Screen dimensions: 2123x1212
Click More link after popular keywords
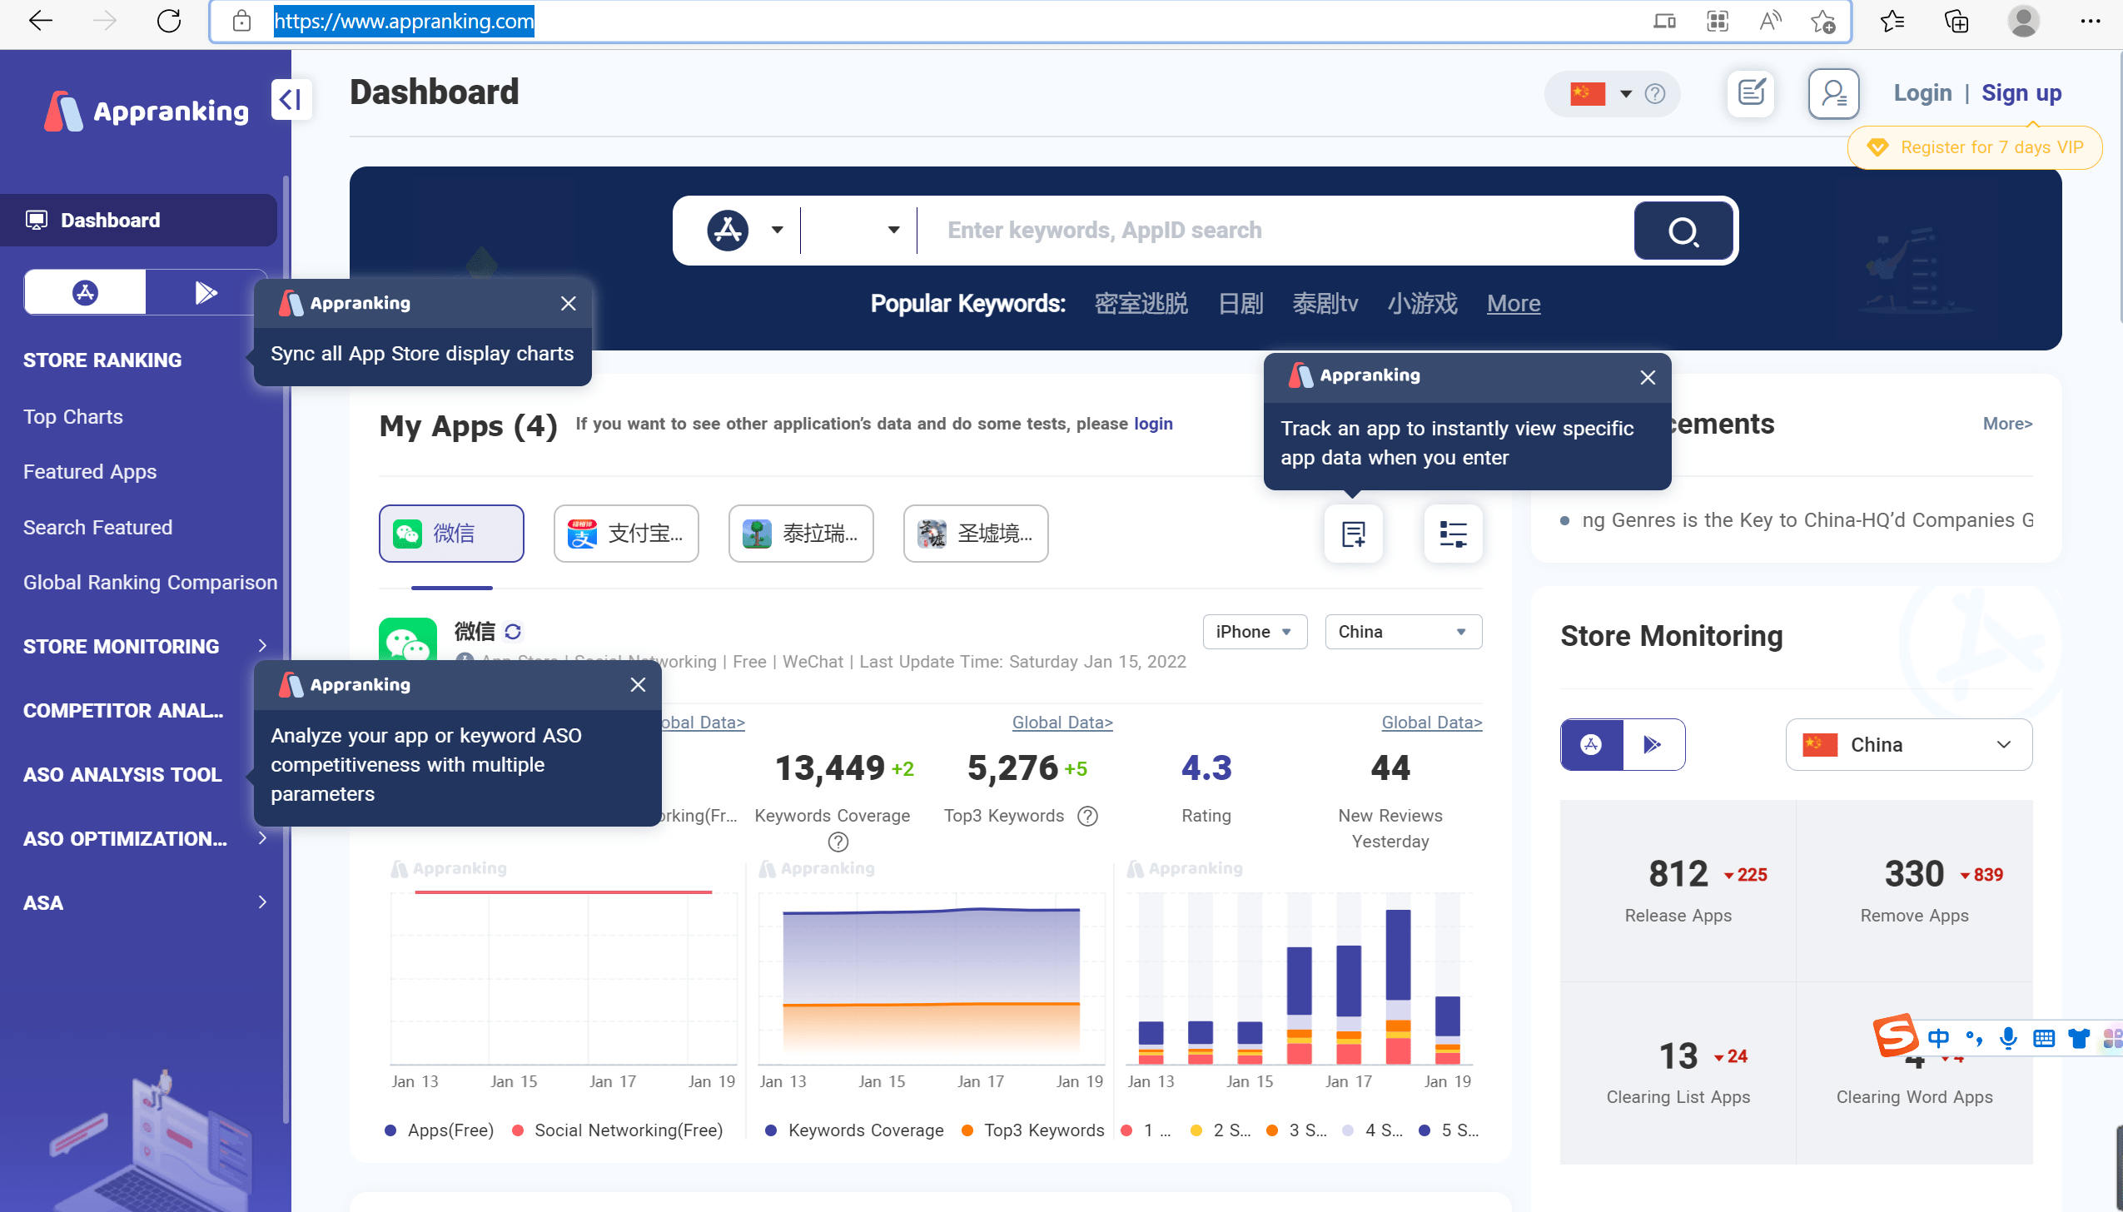[1513, 303]
